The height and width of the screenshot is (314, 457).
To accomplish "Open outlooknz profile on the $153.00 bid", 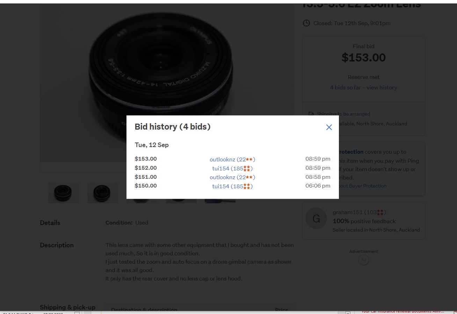I will (x=223, y=159).
